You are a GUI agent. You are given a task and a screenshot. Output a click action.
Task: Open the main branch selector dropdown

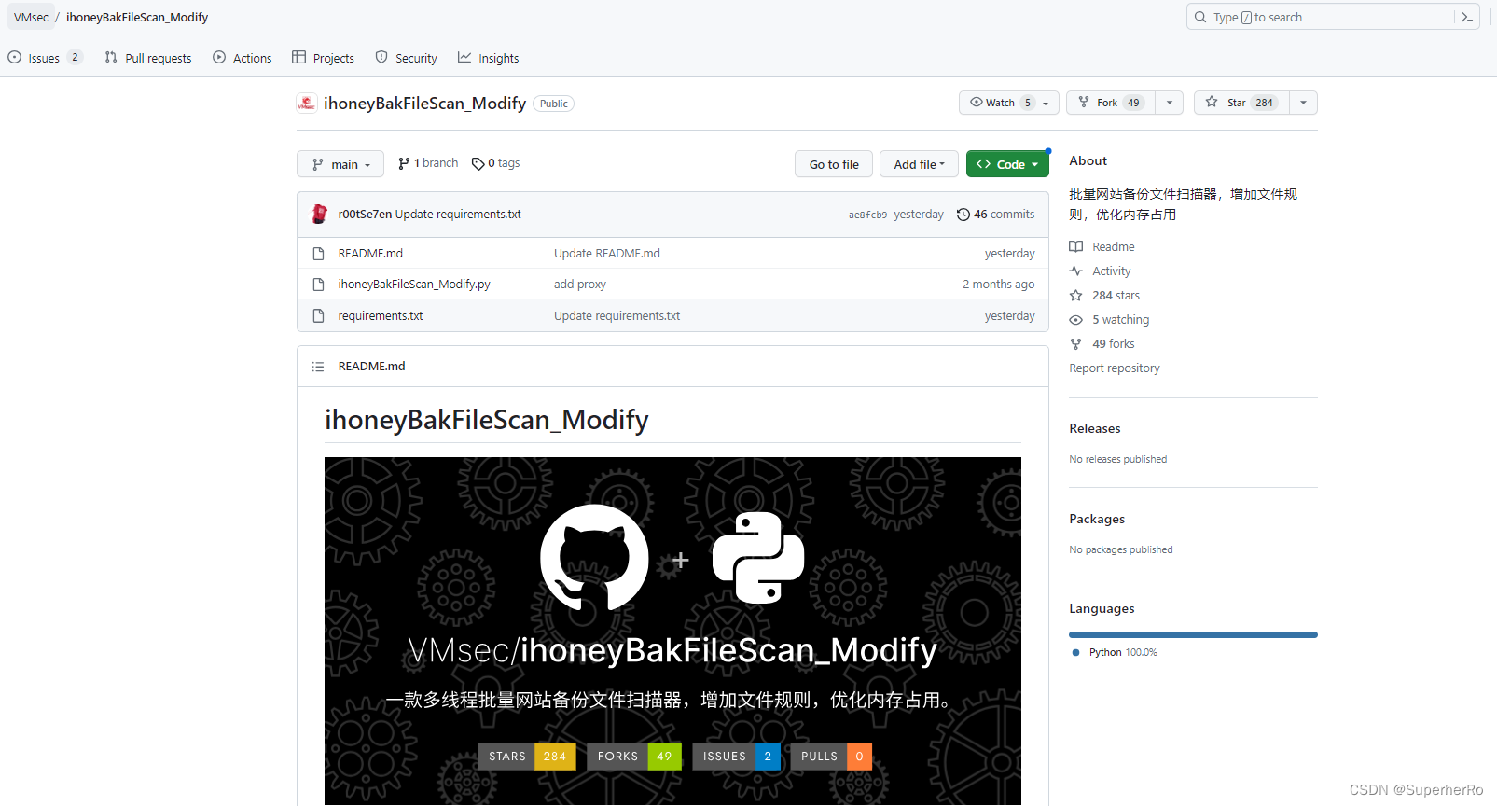[340, 164]
